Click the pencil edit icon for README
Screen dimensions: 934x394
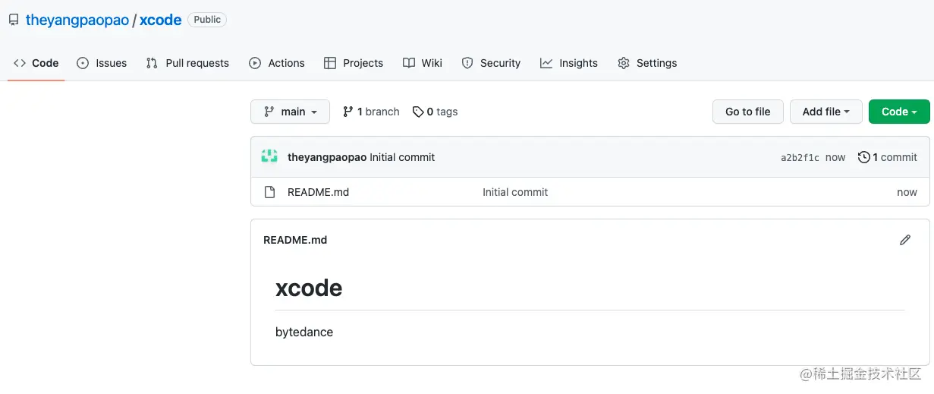pyautogui.click(x=904, y=240)
